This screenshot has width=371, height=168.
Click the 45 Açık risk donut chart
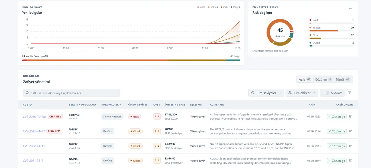click(280, 32)
